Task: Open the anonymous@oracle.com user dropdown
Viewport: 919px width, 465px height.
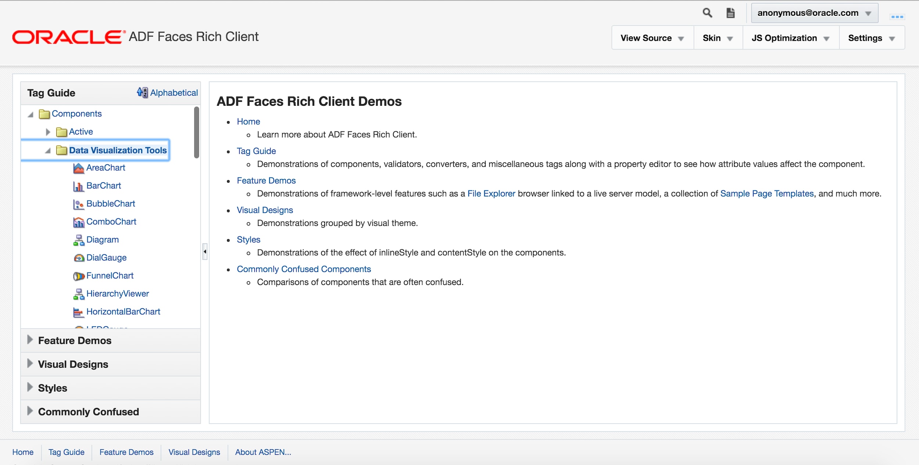Action: click(814, 13)
